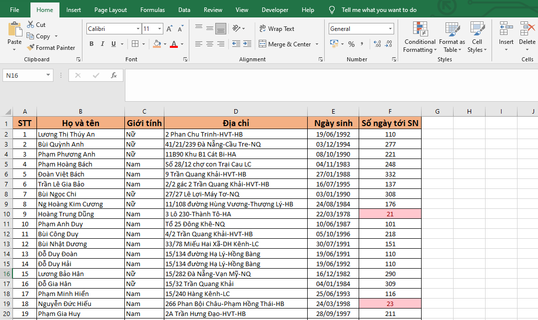This screenshot has width=538, height=320.
Task: Toggle Italic formatting
Action: [102, 44]
